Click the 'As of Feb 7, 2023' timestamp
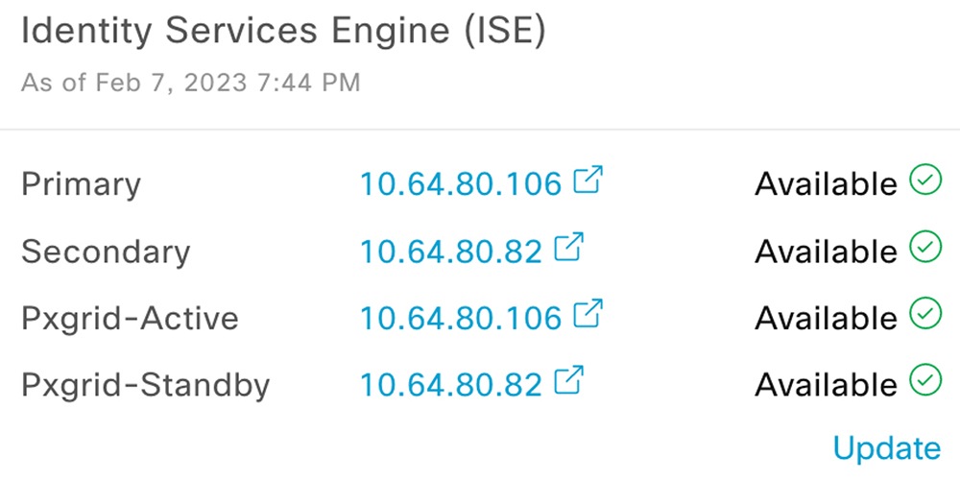Screen dimensions: 960x481 [190, 82]
